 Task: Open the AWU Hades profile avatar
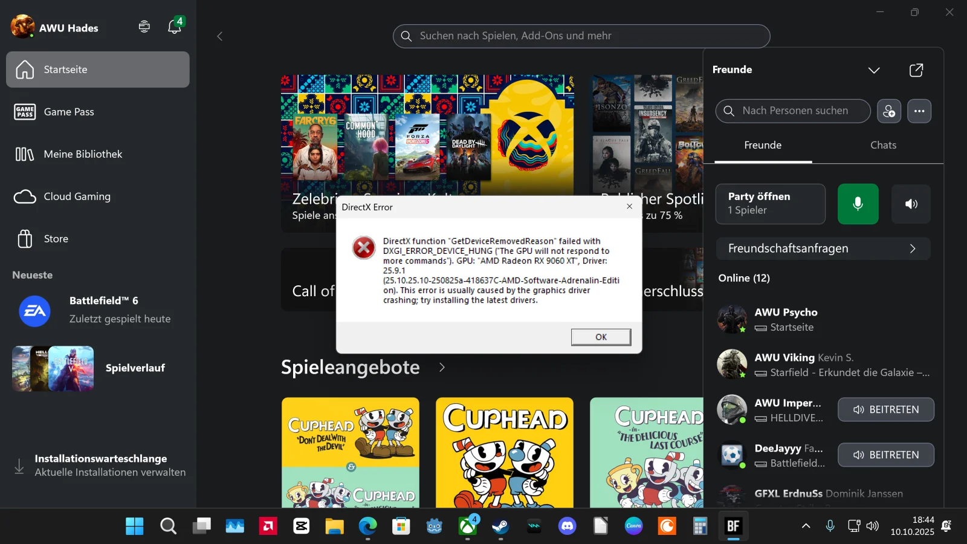coord(23,27)
